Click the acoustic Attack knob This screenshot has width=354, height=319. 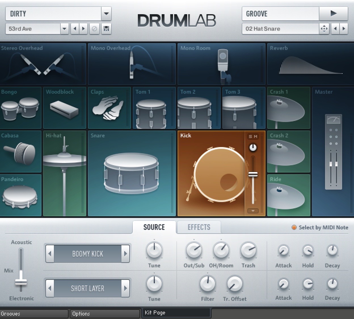click(283, 251)
